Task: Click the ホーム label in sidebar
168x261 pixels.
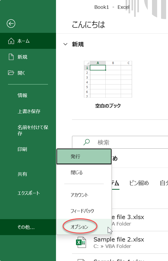Action: [x=23, y=41]
